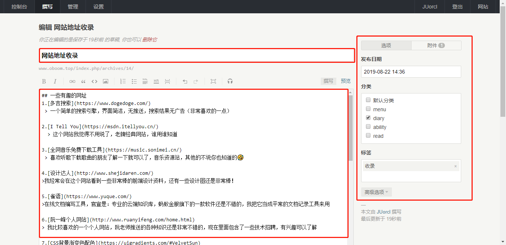The height and width of the screenshot is (245, 506).
Task: Insert a read-more summary separator
Action: point(167,81)
